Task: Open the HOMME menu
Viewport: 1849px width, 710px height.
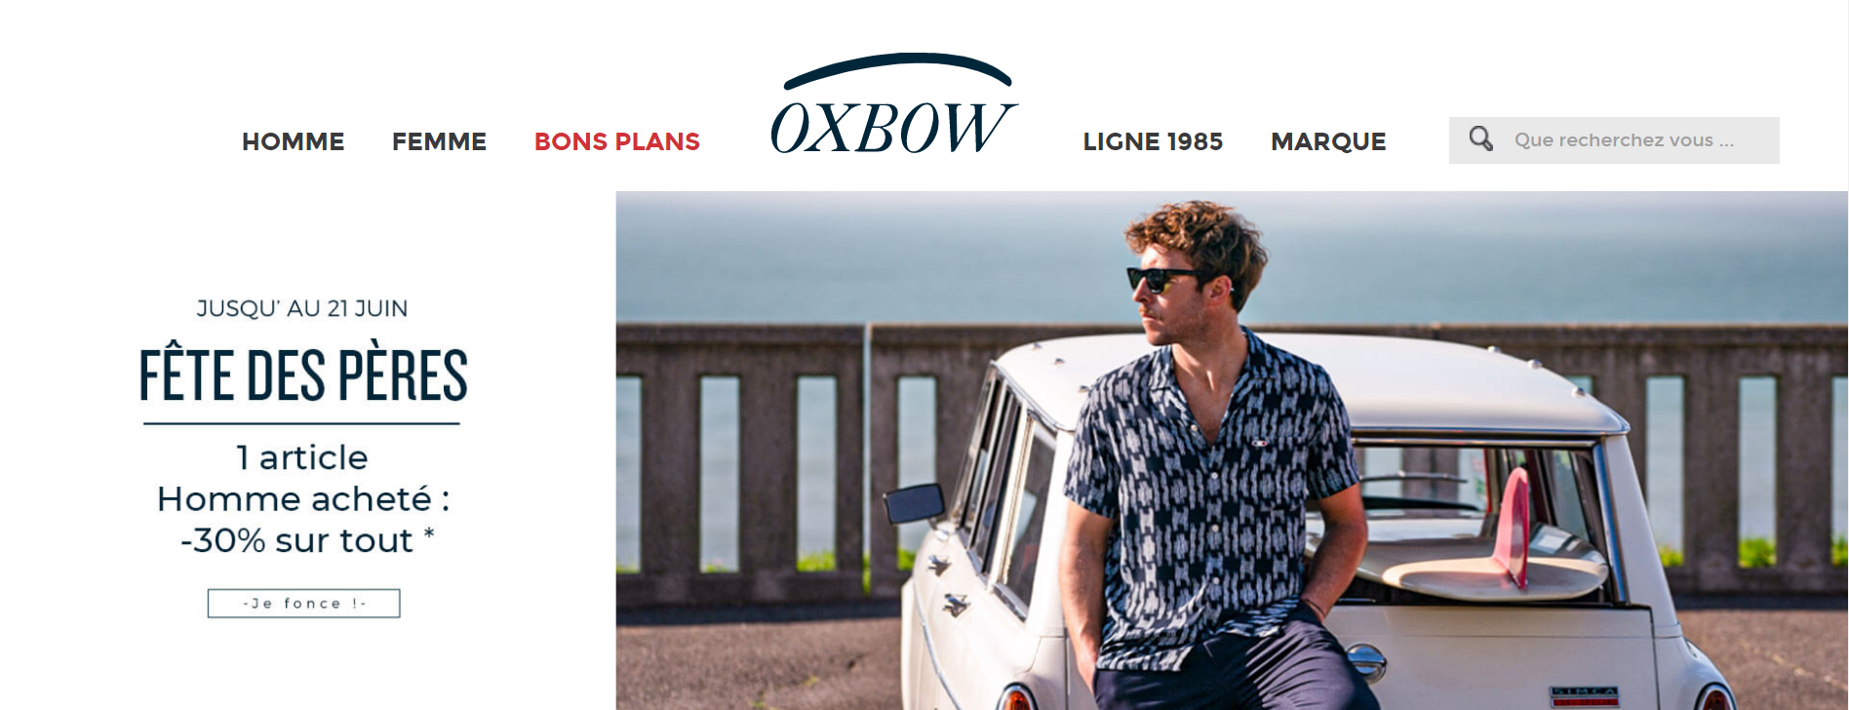Action: click(x=293, y=141)
